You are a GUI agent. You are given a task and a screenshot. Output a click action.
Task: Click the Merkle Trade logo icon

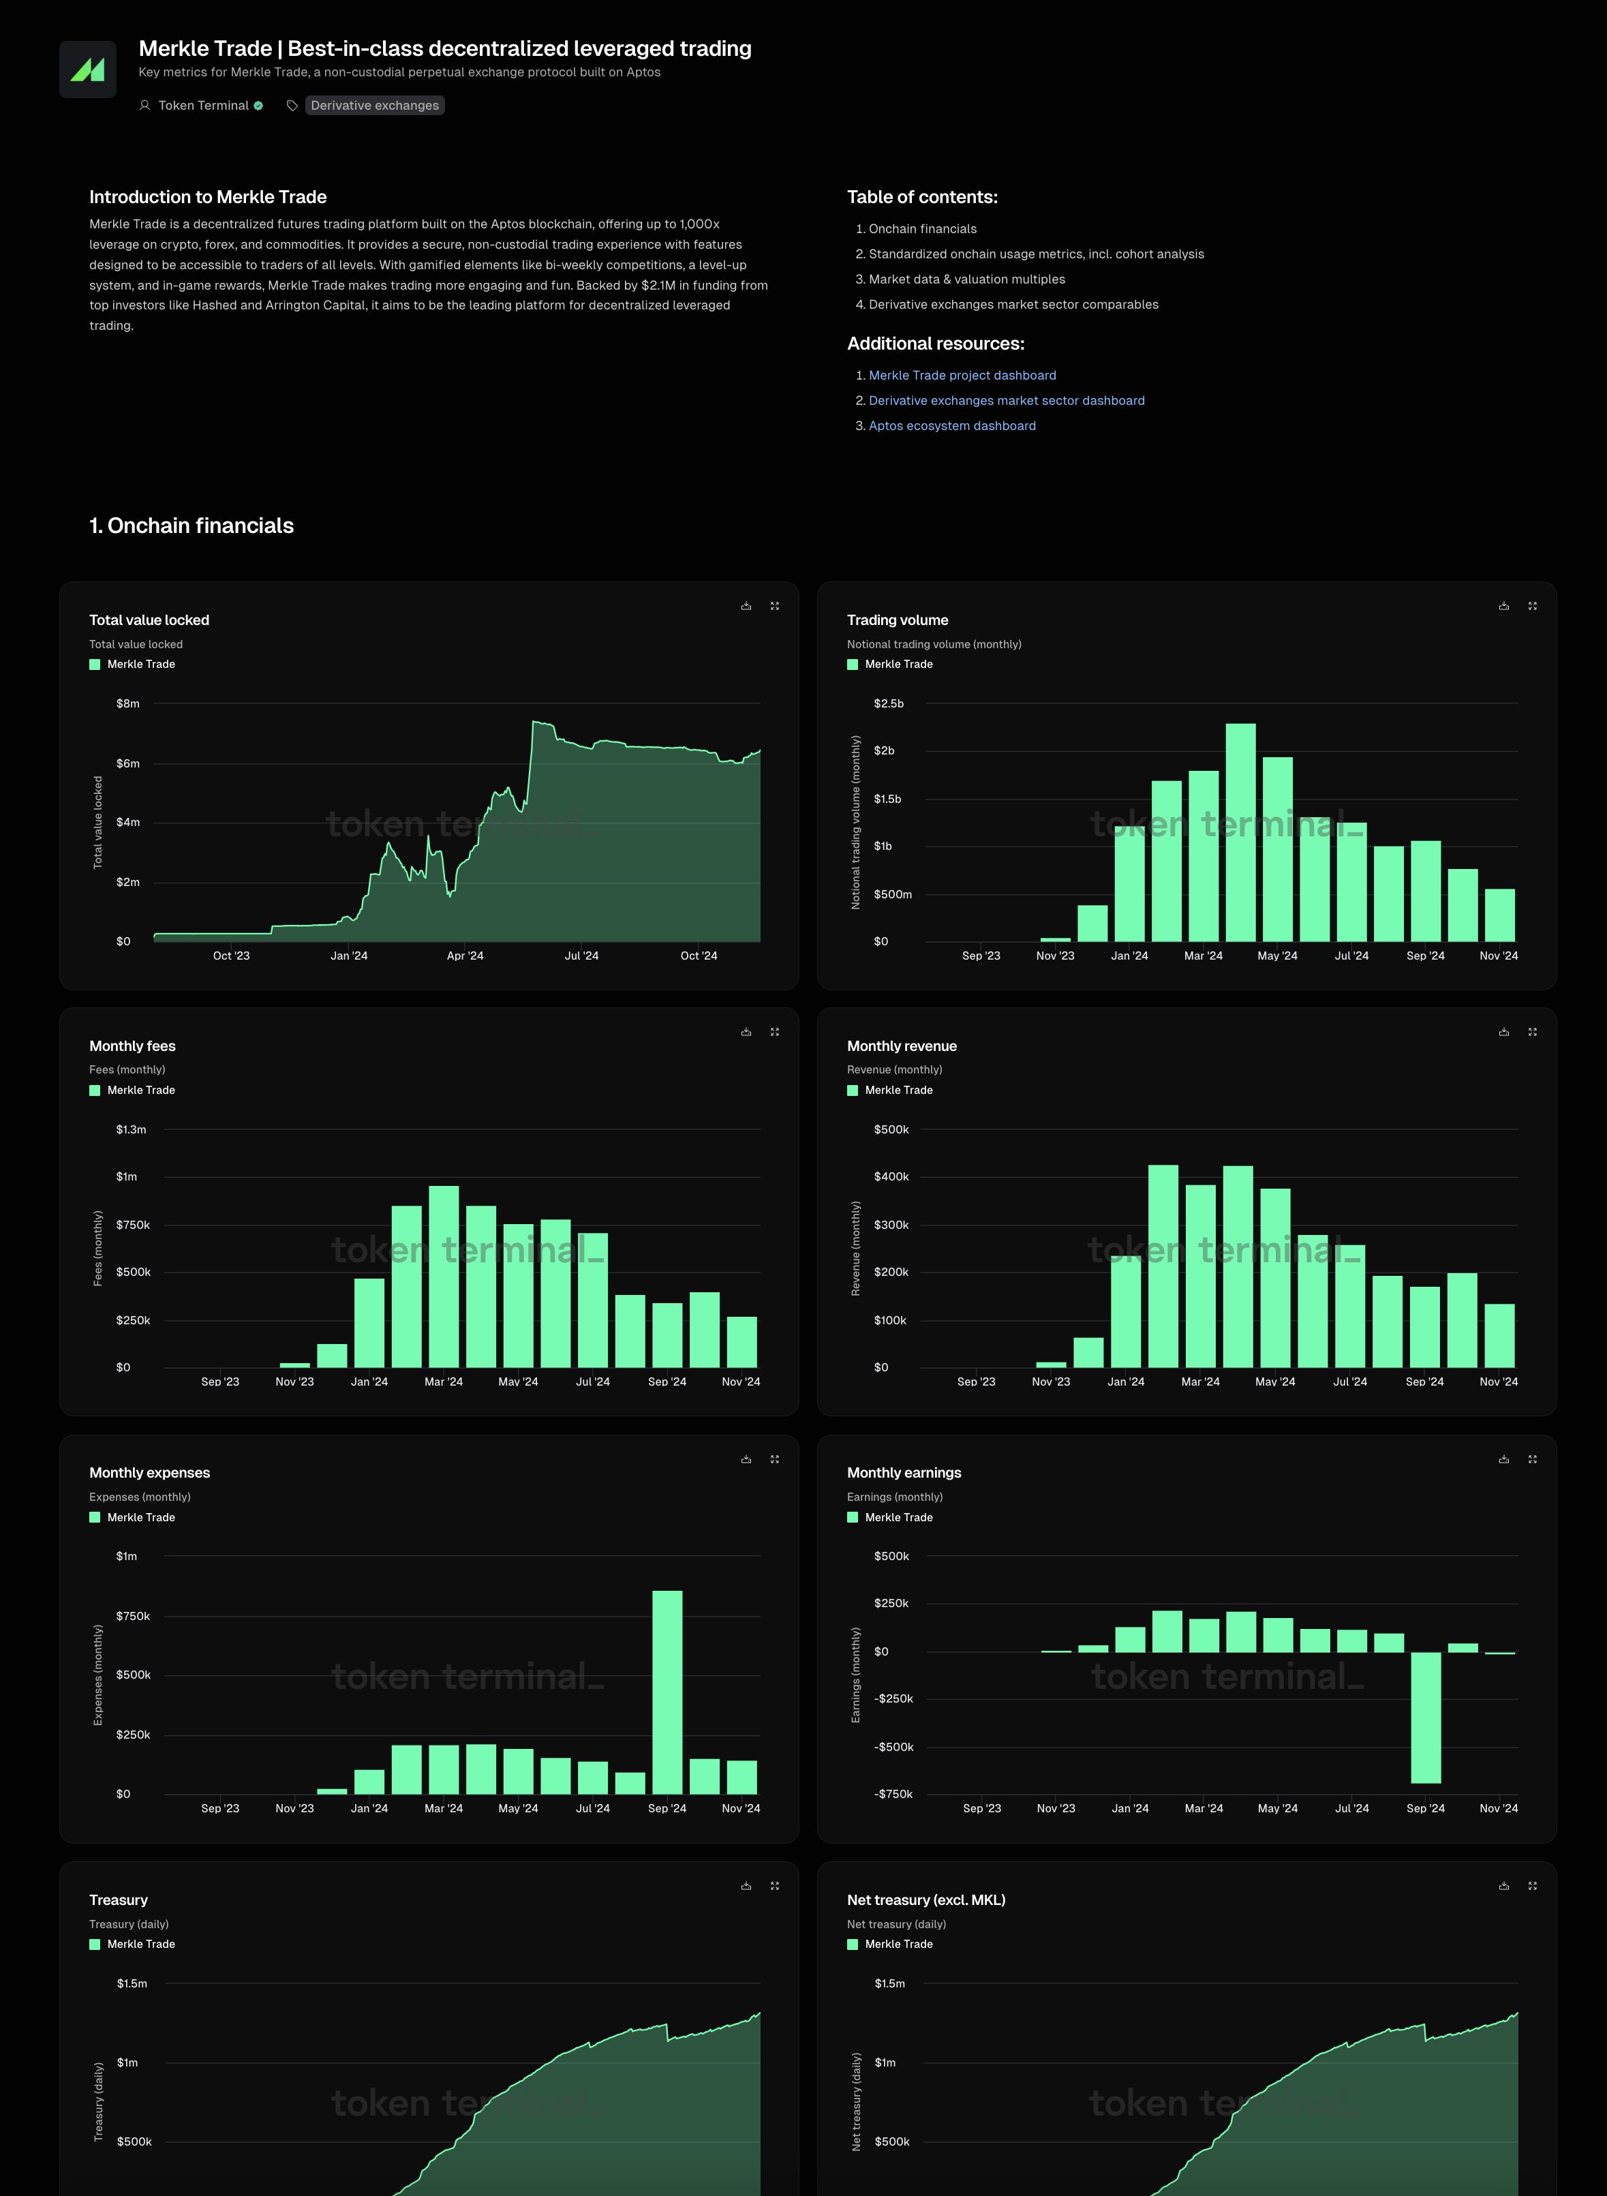87,69
